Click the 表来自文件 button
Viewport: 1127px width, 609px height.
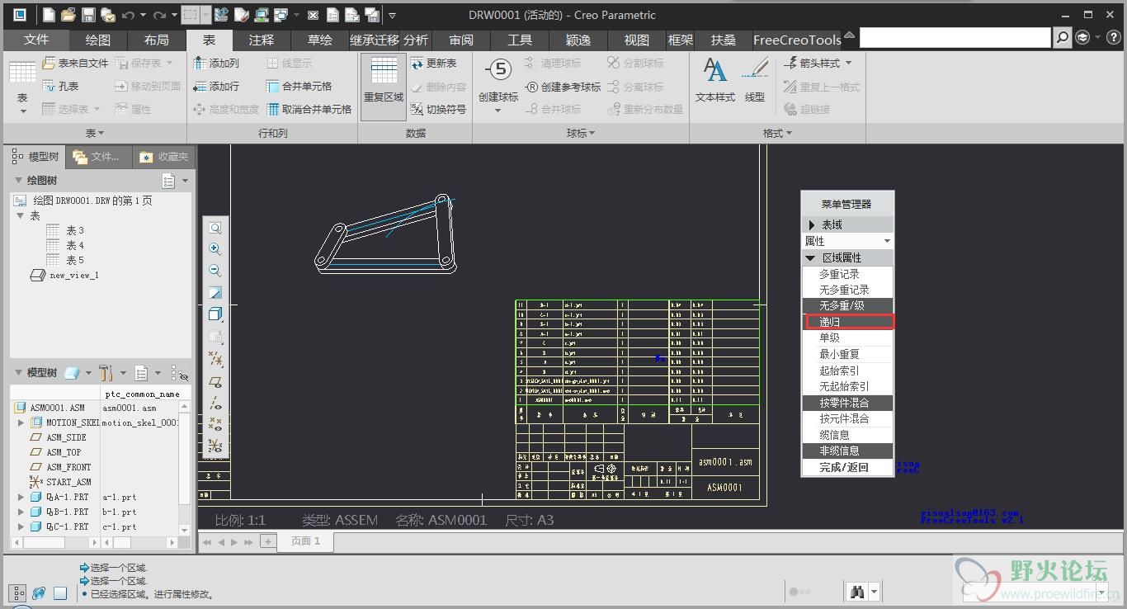[75, 63]
